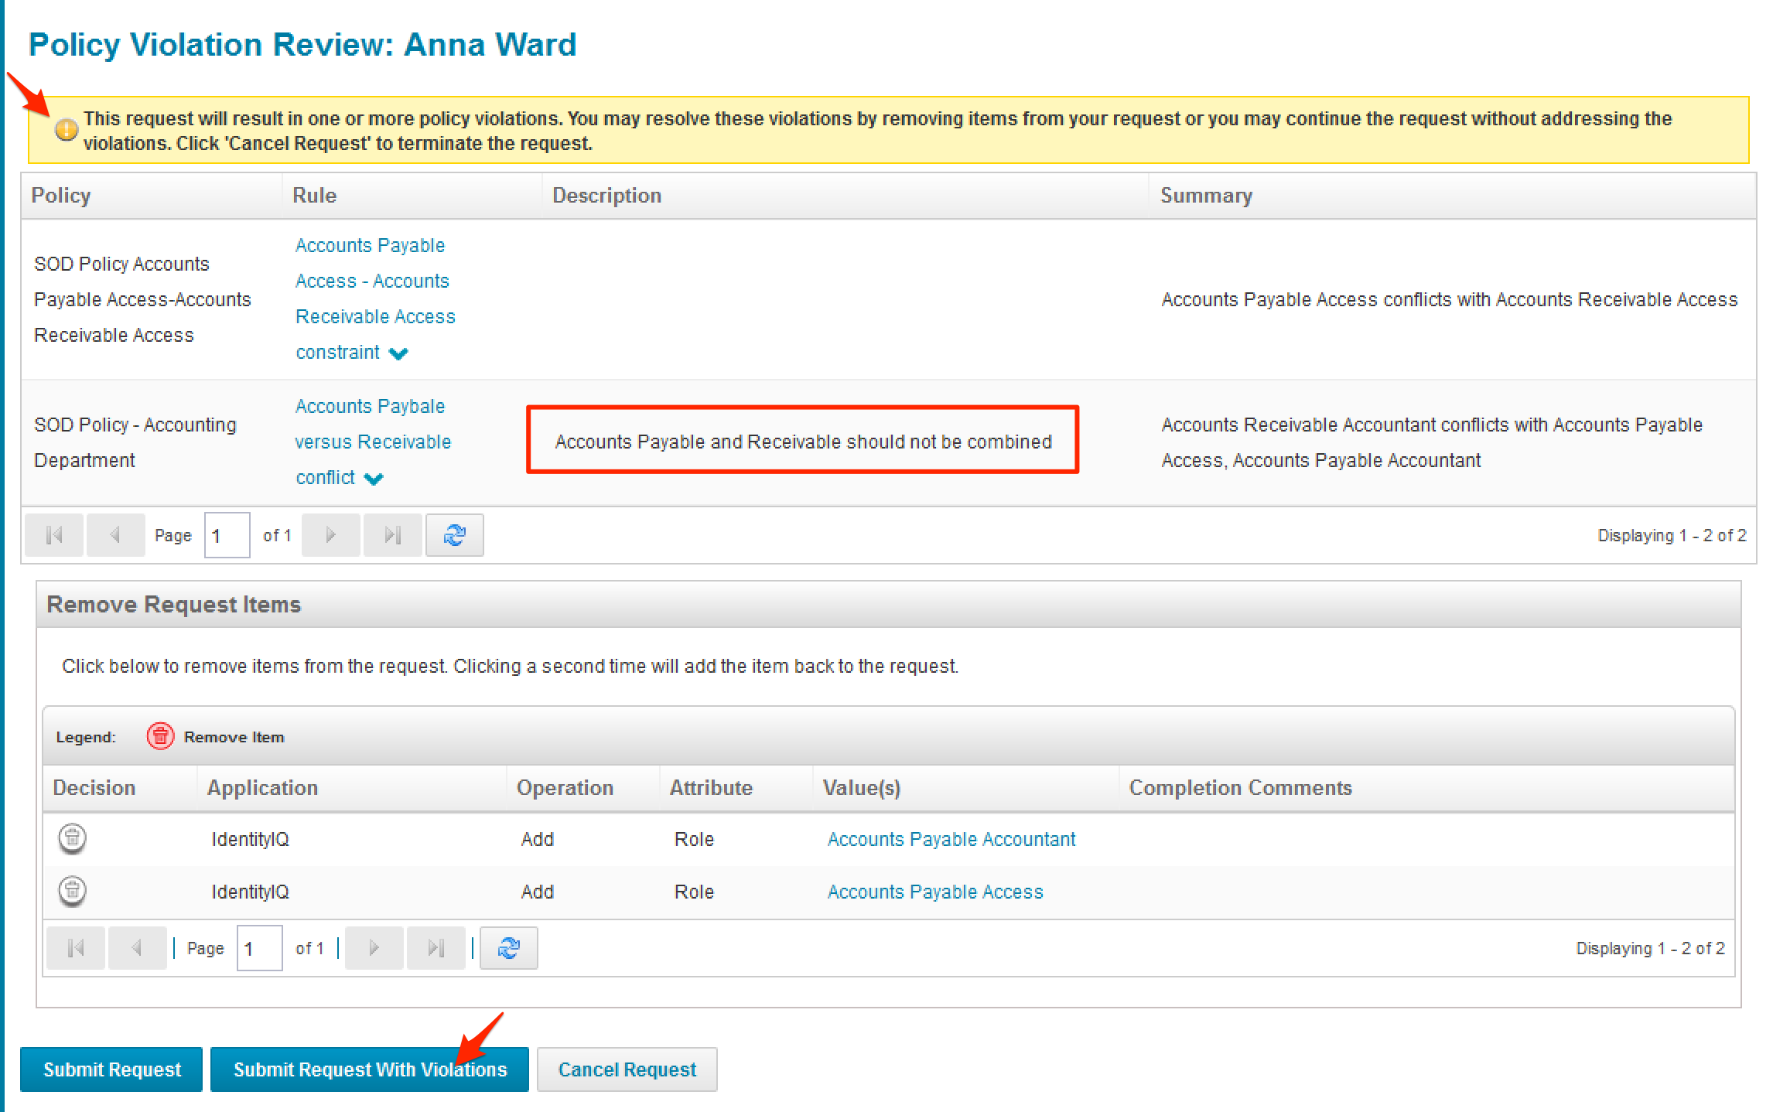
Task: Click the Completion Comments column header
Action: coord(1426,788)
